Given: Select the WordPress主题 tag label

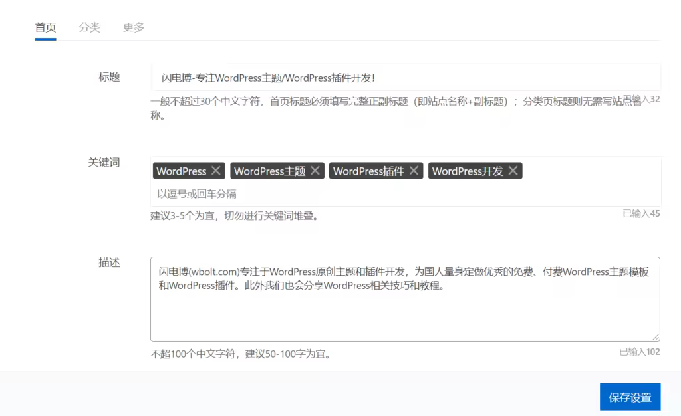Looking at the screenshot, I should [270, 171].
